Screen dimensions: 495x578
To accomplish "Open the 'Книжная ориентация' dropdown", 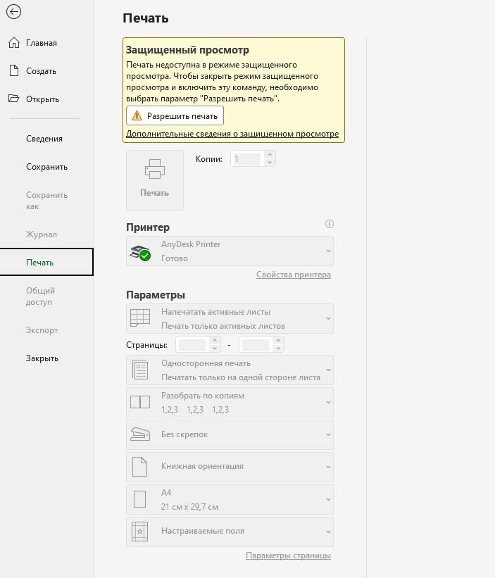I will 230,467.
